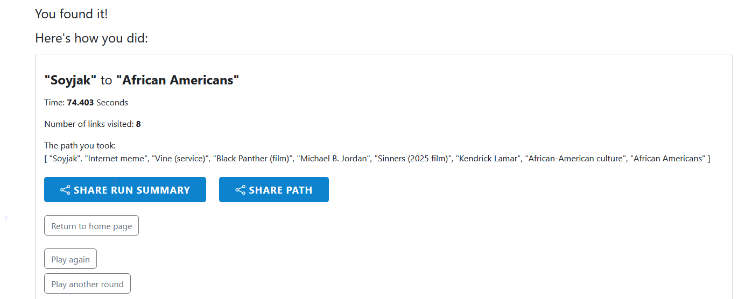Start another round with Play another round
The width and height of the screenshot is (752, 299).
[x=87, y=284]
